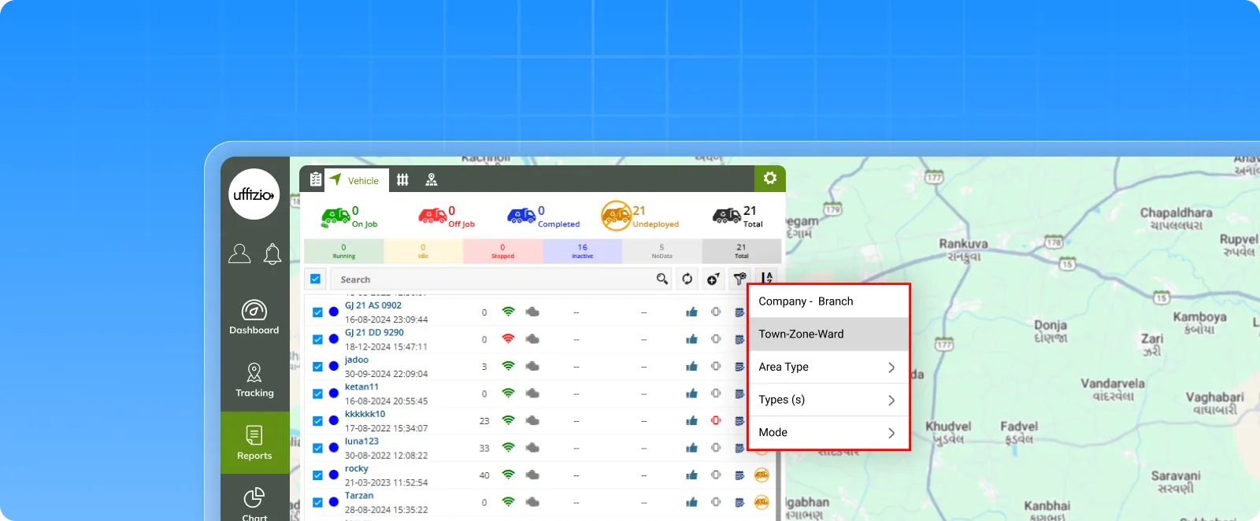Open the user profile icon in the sidebar

pyautogui.click(x=239, y=254)
